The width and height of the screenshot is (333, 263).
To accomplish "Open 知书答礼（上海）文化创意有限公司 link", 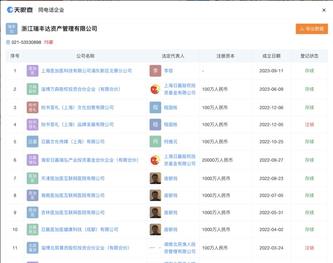I will [x=77, y=108].
